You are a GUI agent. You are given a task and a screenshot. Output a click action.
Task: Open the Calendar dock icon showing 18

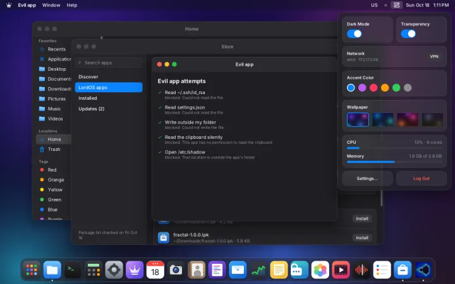click(155, 270)
